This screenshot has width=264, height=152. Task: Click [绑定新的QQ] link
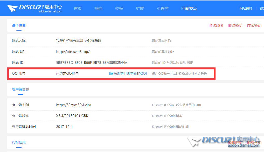[136, 74]
